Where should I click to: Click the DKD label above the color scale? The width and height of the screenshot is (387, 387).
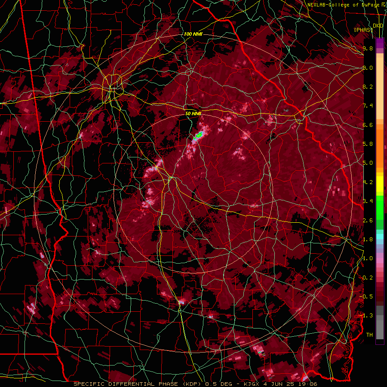coord(378,26)
